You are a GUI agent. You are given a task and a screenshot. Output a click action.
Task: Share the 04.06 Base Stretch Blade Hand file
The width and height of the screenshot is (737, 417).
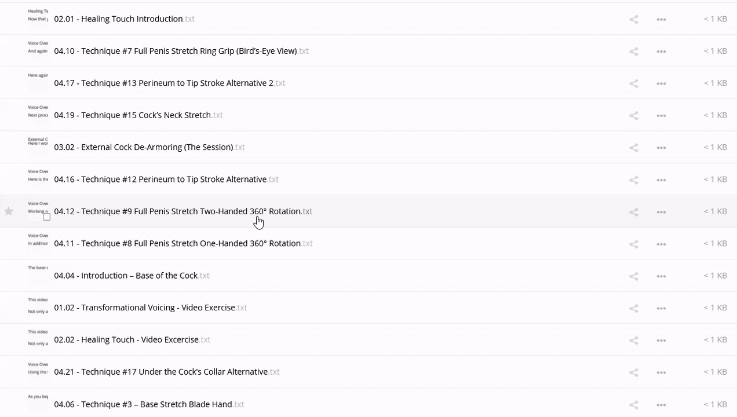(x=633, y=405)
